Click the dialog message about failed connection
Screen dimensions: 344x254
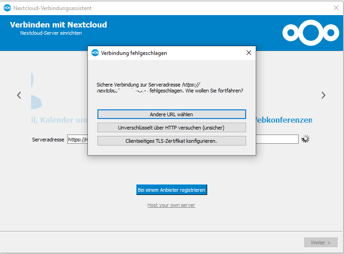170,87
